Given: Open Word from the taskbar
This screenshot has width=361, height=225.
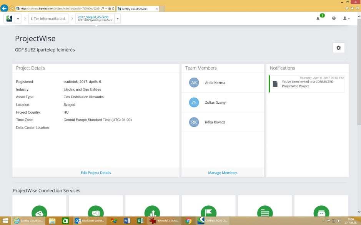Looking at the screenshot, I should [126, 221].
